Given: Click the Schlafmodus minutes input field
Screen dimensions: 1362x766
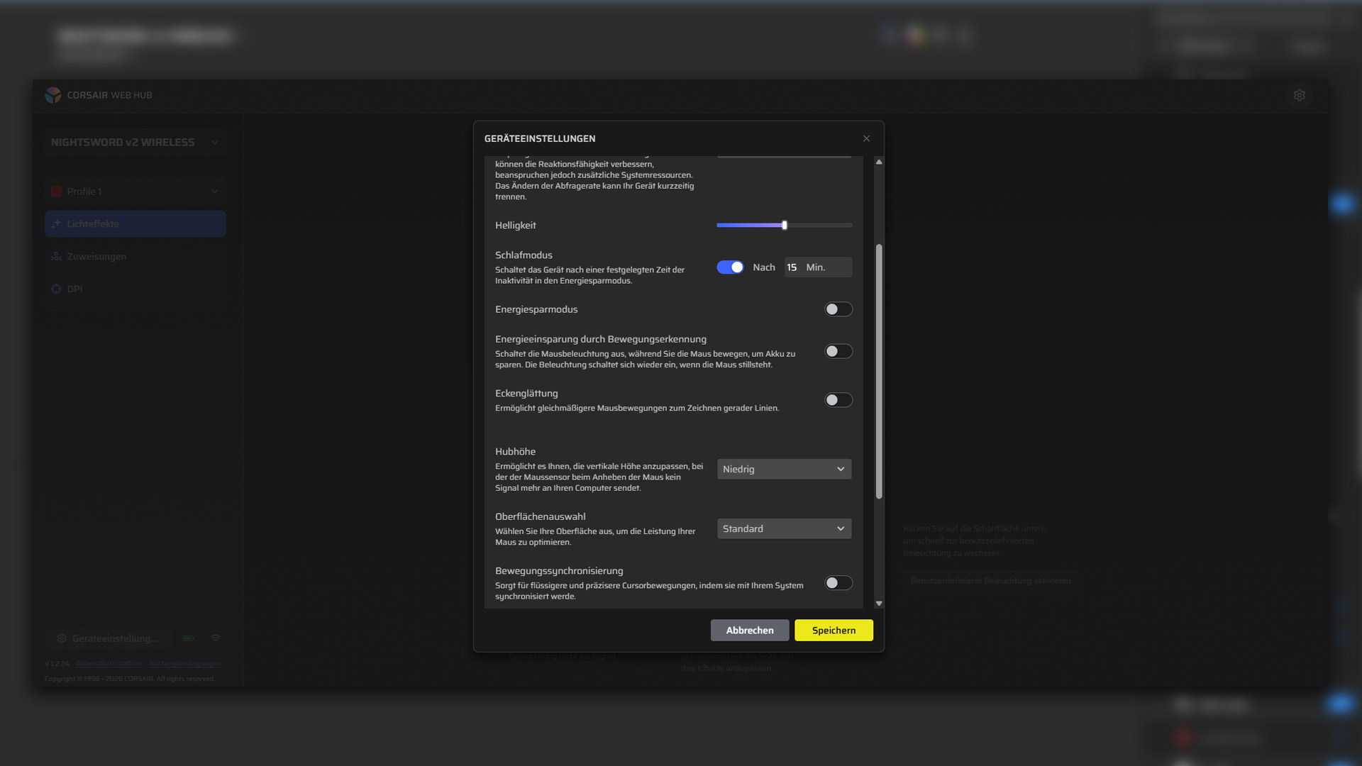Looking at the screenshot, I should click(x=818, y=267).
